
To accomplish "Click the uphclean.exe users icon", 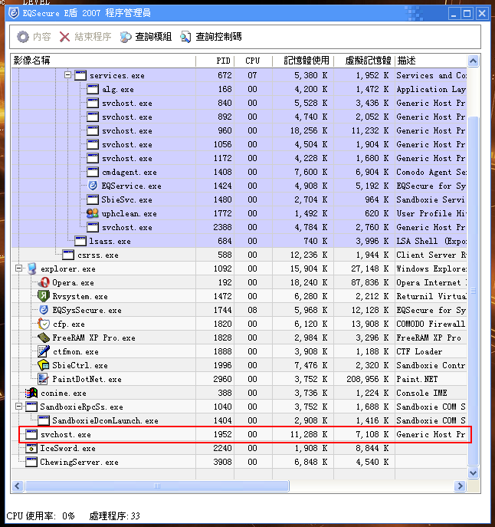I will [x=93, y=213].
